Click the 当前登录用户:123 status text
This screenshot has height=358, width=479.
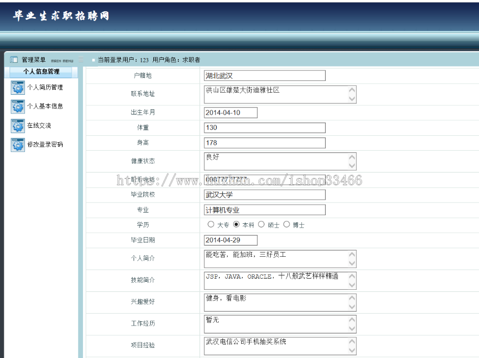[x=123, y=60]
